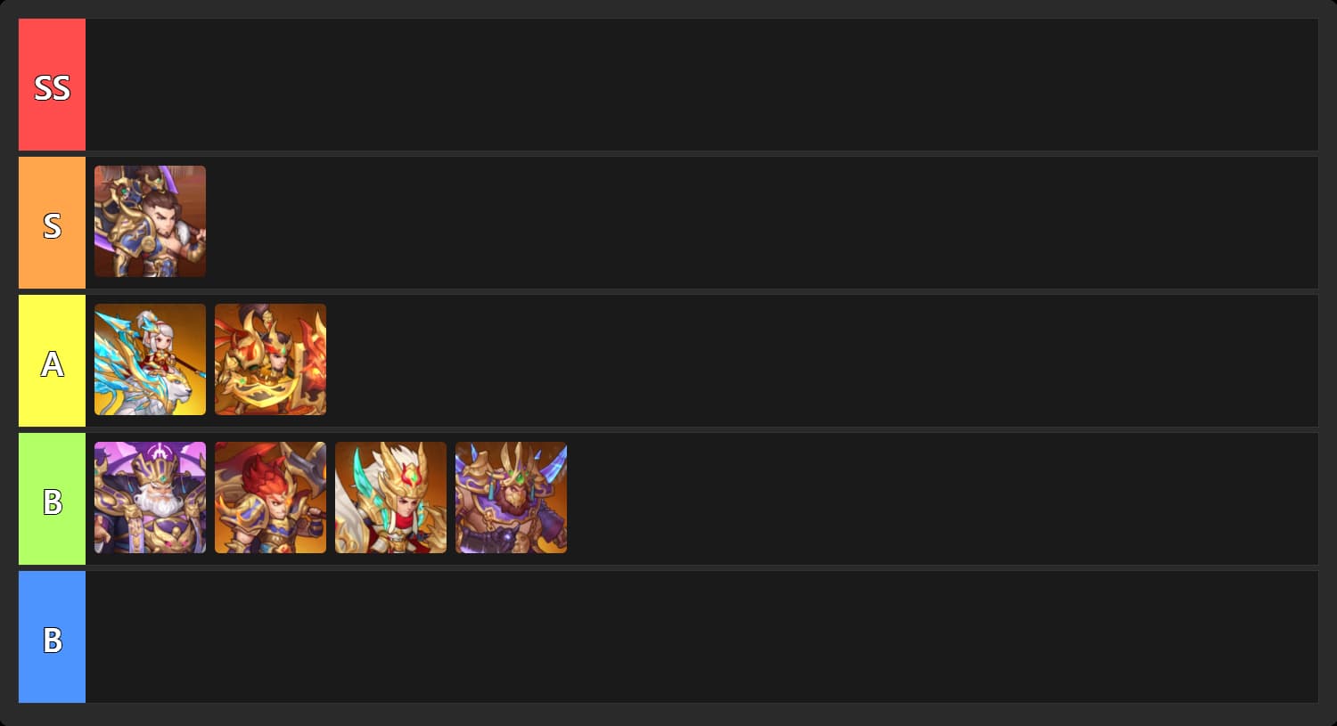Select the white-bearded elder with purple crown
Image resolution: width=1337 pixels, height=726 pixels.
[150, 497]
